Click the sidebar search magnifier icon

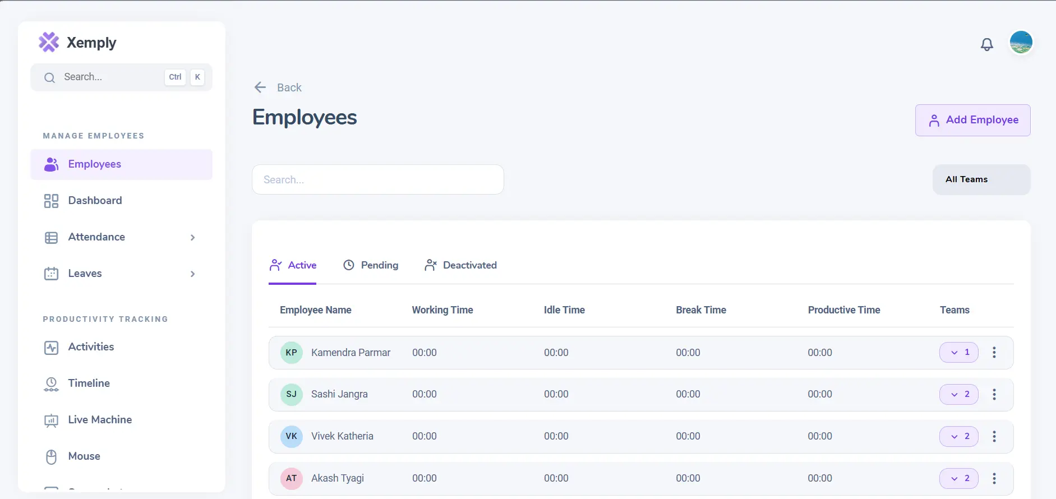click(x=49, y=77)
